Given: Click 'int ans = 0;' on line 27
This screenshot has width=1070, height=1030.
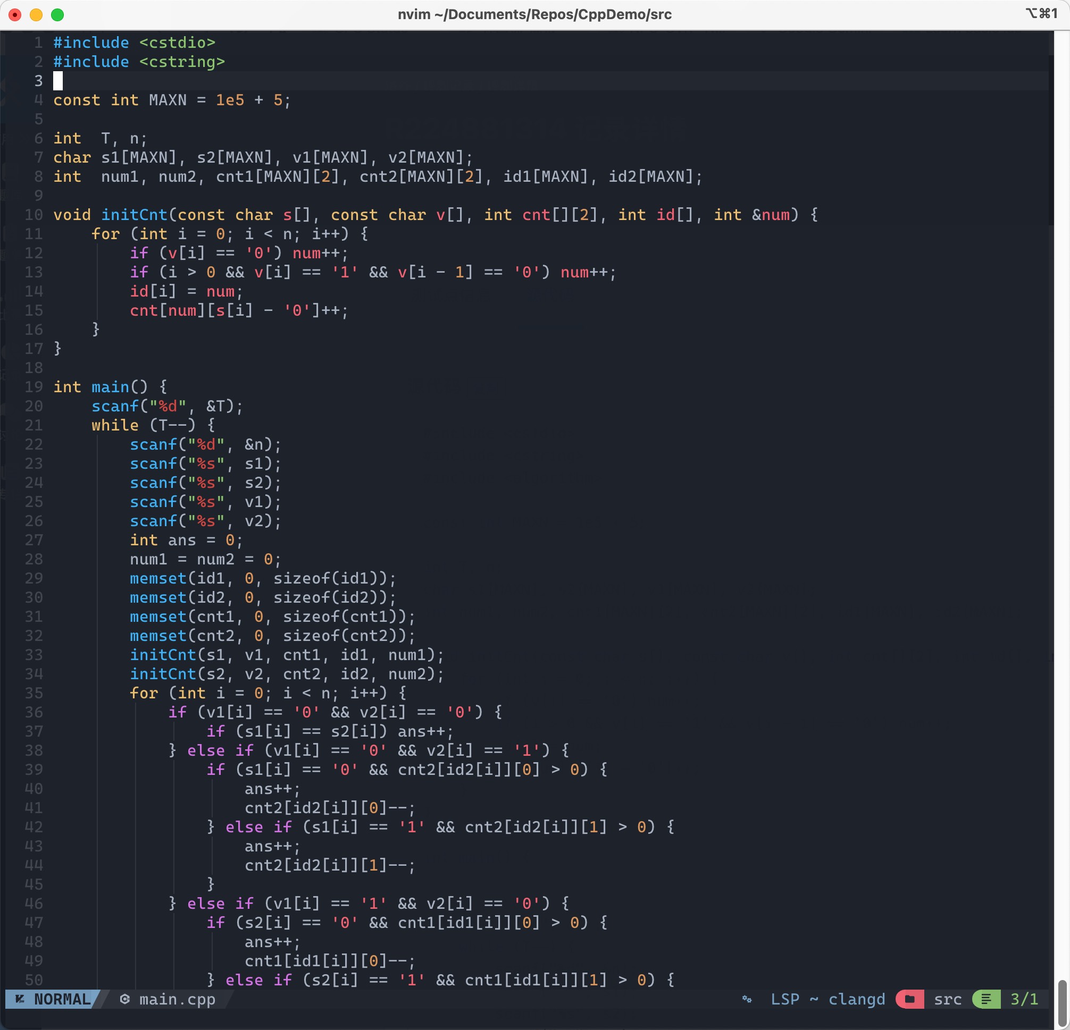Looking at the screenshot, I should pos(186,540).
